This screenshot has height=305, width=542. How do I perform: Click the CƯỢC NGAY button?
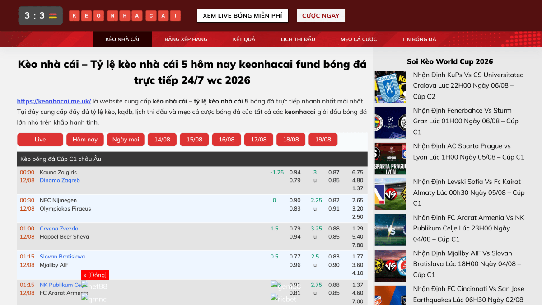pyautogui.click(x=321, y=16)
